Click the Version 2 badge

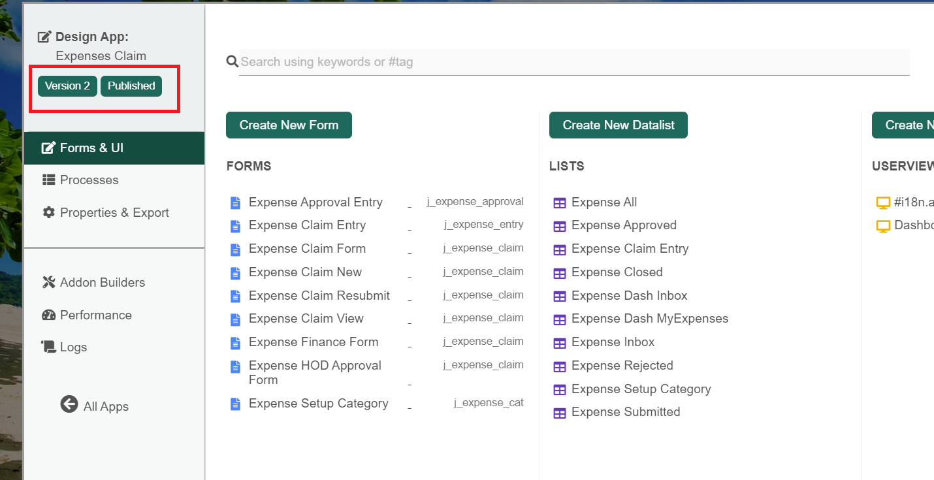click(67, 86)
